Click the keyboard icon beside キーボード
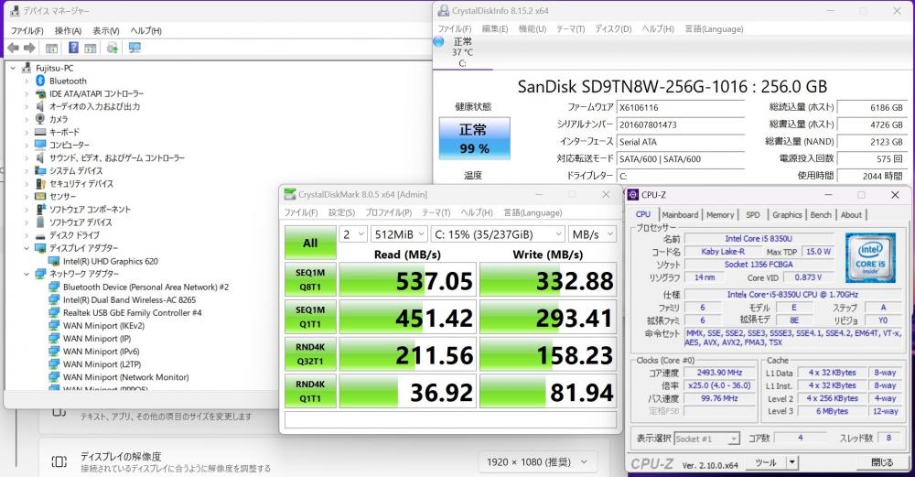Image resolution: width=915 pixels, height=477 pixels. click(x=40, y=132)
